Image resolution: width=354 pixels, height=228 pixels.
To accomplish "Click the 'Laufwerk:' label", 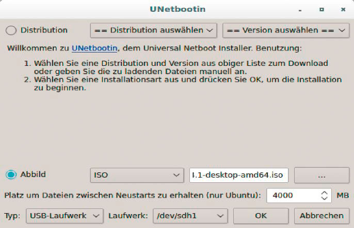I will pos(128,216).
